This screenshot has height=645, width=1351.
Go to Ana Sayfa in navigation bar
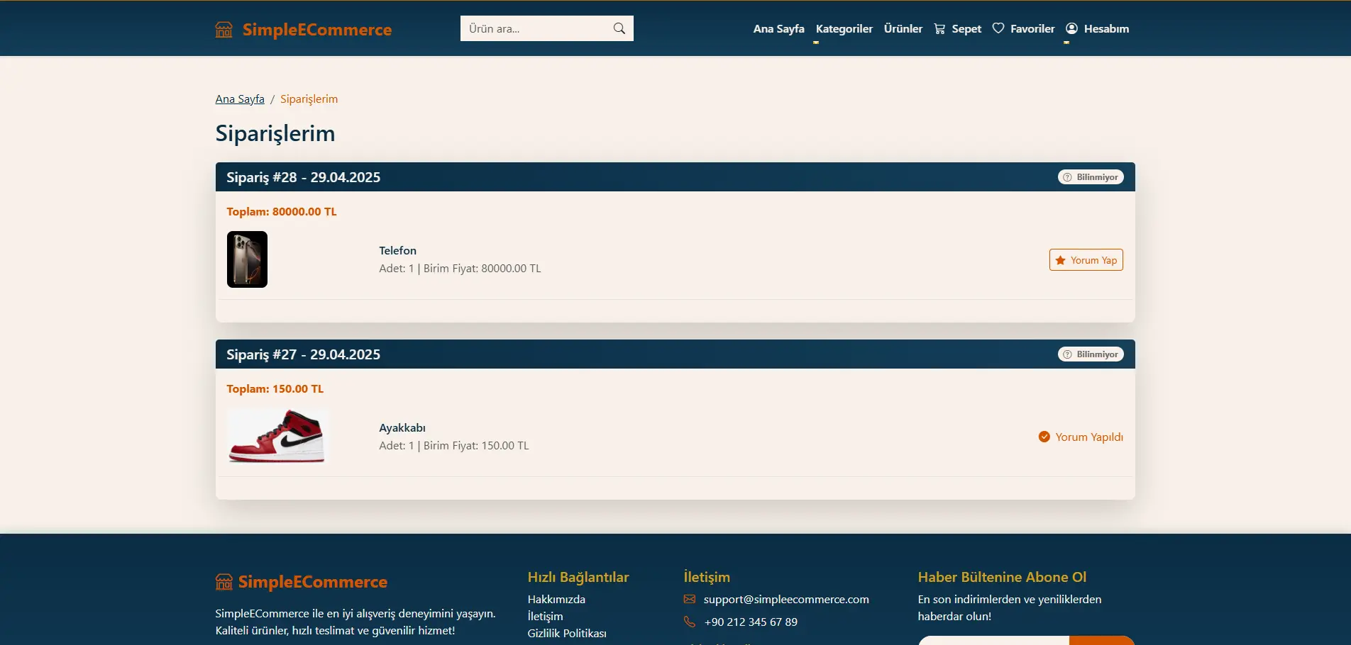[778, 29]
